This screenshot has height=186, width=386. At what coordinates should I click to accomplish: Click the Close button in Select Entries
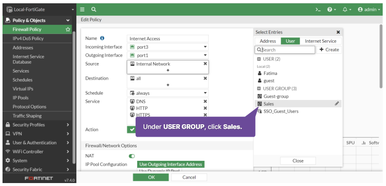point(298,161)
